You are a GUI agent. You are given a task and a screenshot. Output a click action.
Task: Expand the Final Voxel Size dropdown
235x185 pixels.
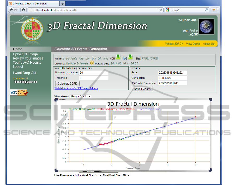[x=126, y=175]
